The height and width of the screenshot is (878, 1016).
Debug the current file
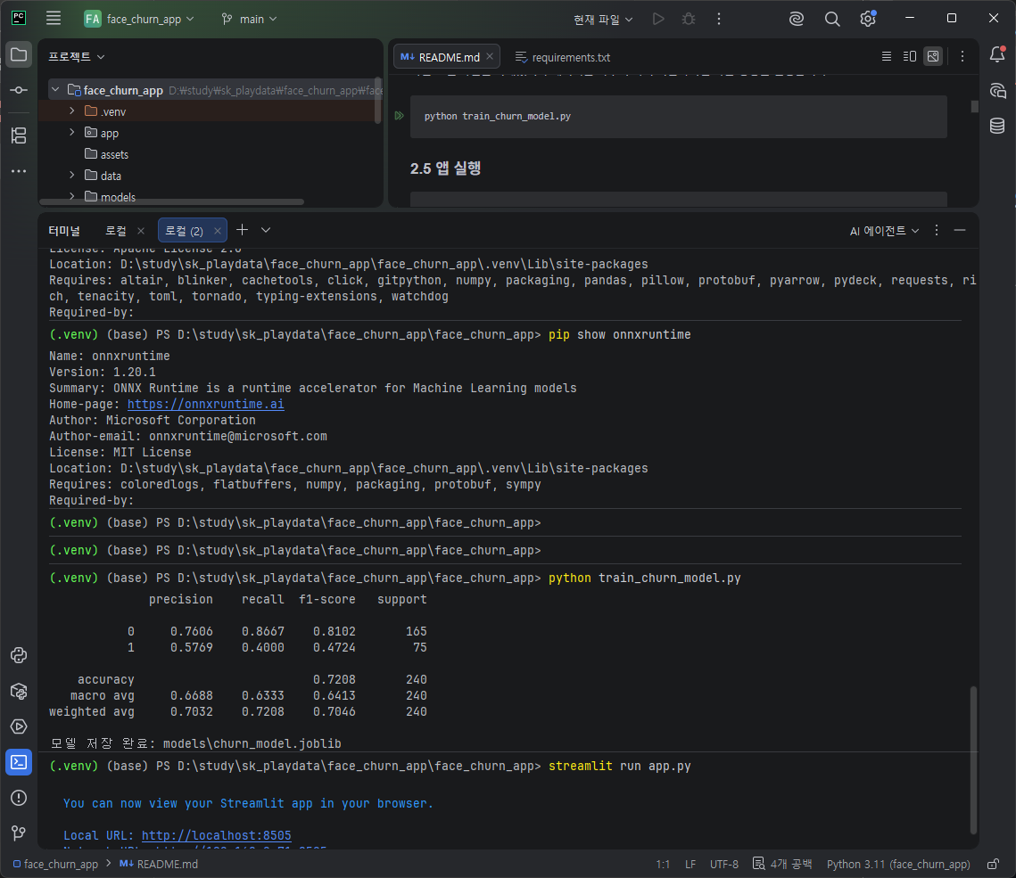click(688, 19)
